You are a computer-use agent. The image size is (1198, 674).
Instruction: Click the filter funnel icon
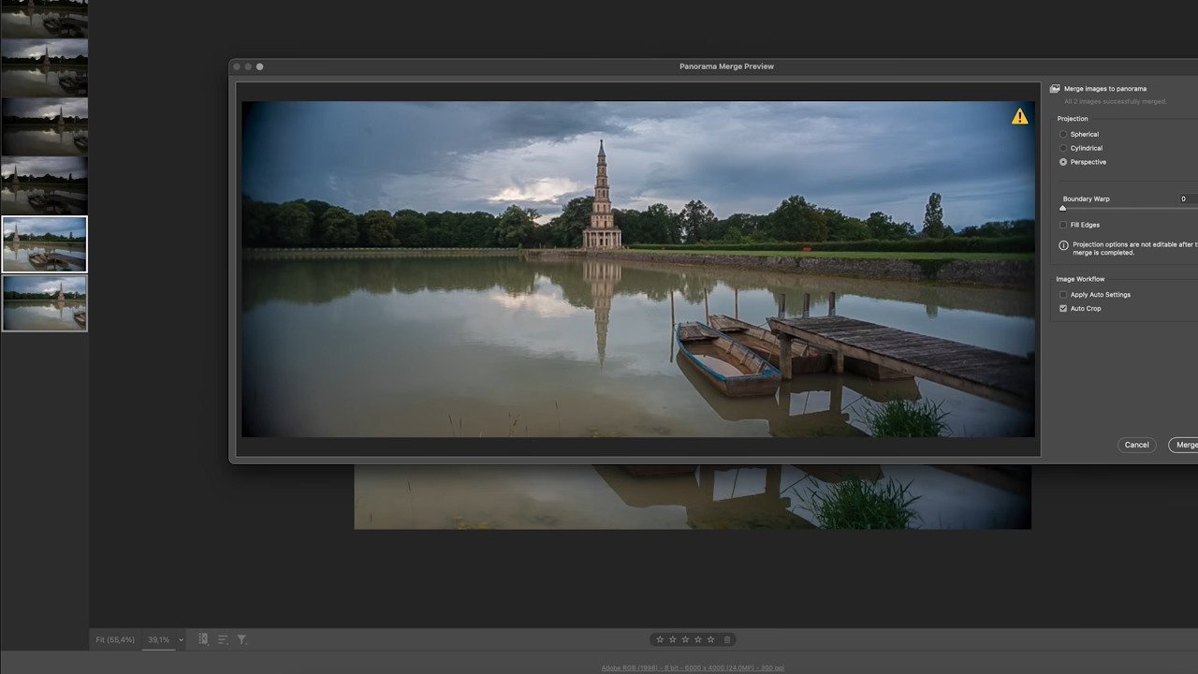(241, 639)
